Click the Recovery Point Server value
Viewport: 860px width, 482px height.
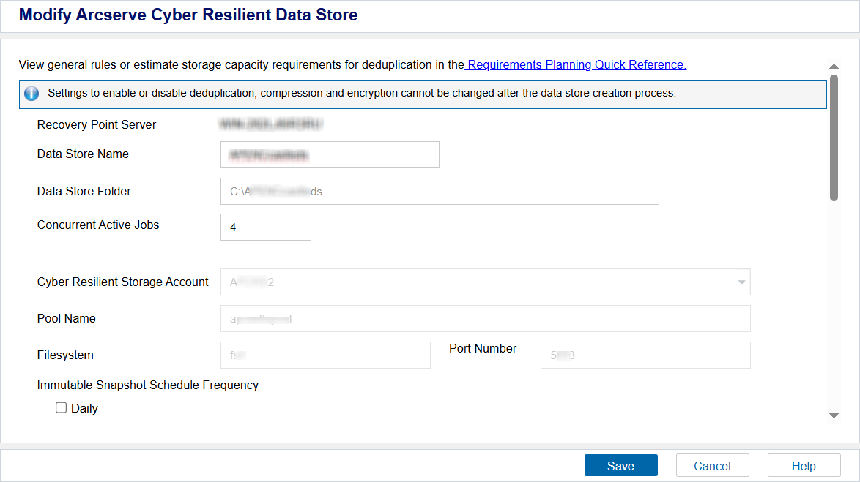[272, 125]
